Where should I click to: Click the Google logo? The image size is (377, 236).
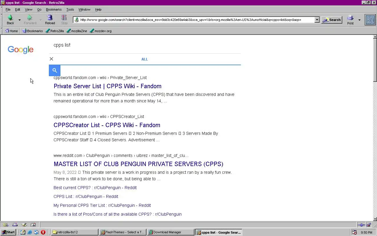21,50
